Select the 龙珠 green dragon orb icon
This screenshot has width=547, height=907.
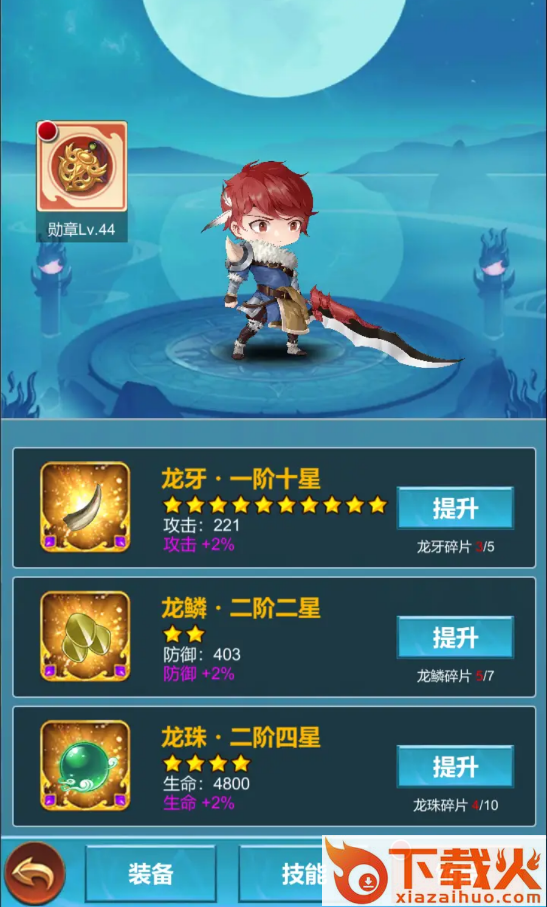coord(85,766)
